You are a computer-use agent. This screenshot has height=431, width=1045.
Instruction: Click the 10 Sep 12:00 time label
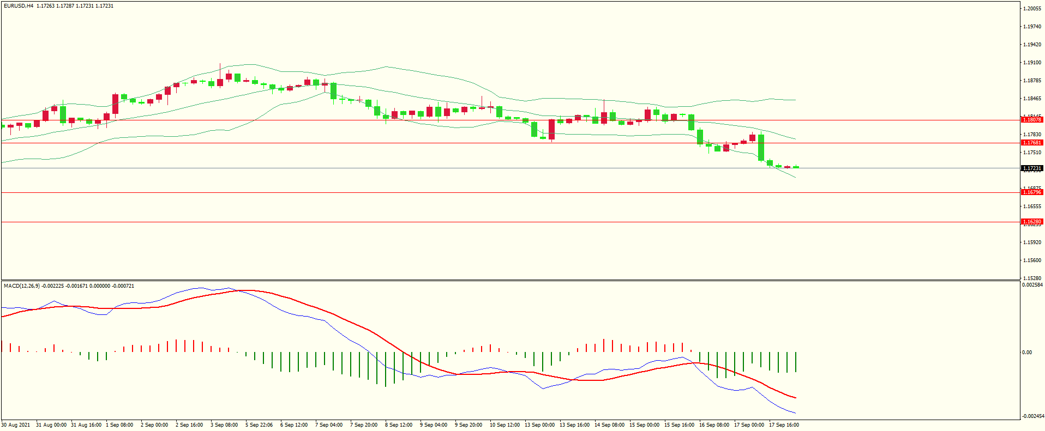point(505,425)
